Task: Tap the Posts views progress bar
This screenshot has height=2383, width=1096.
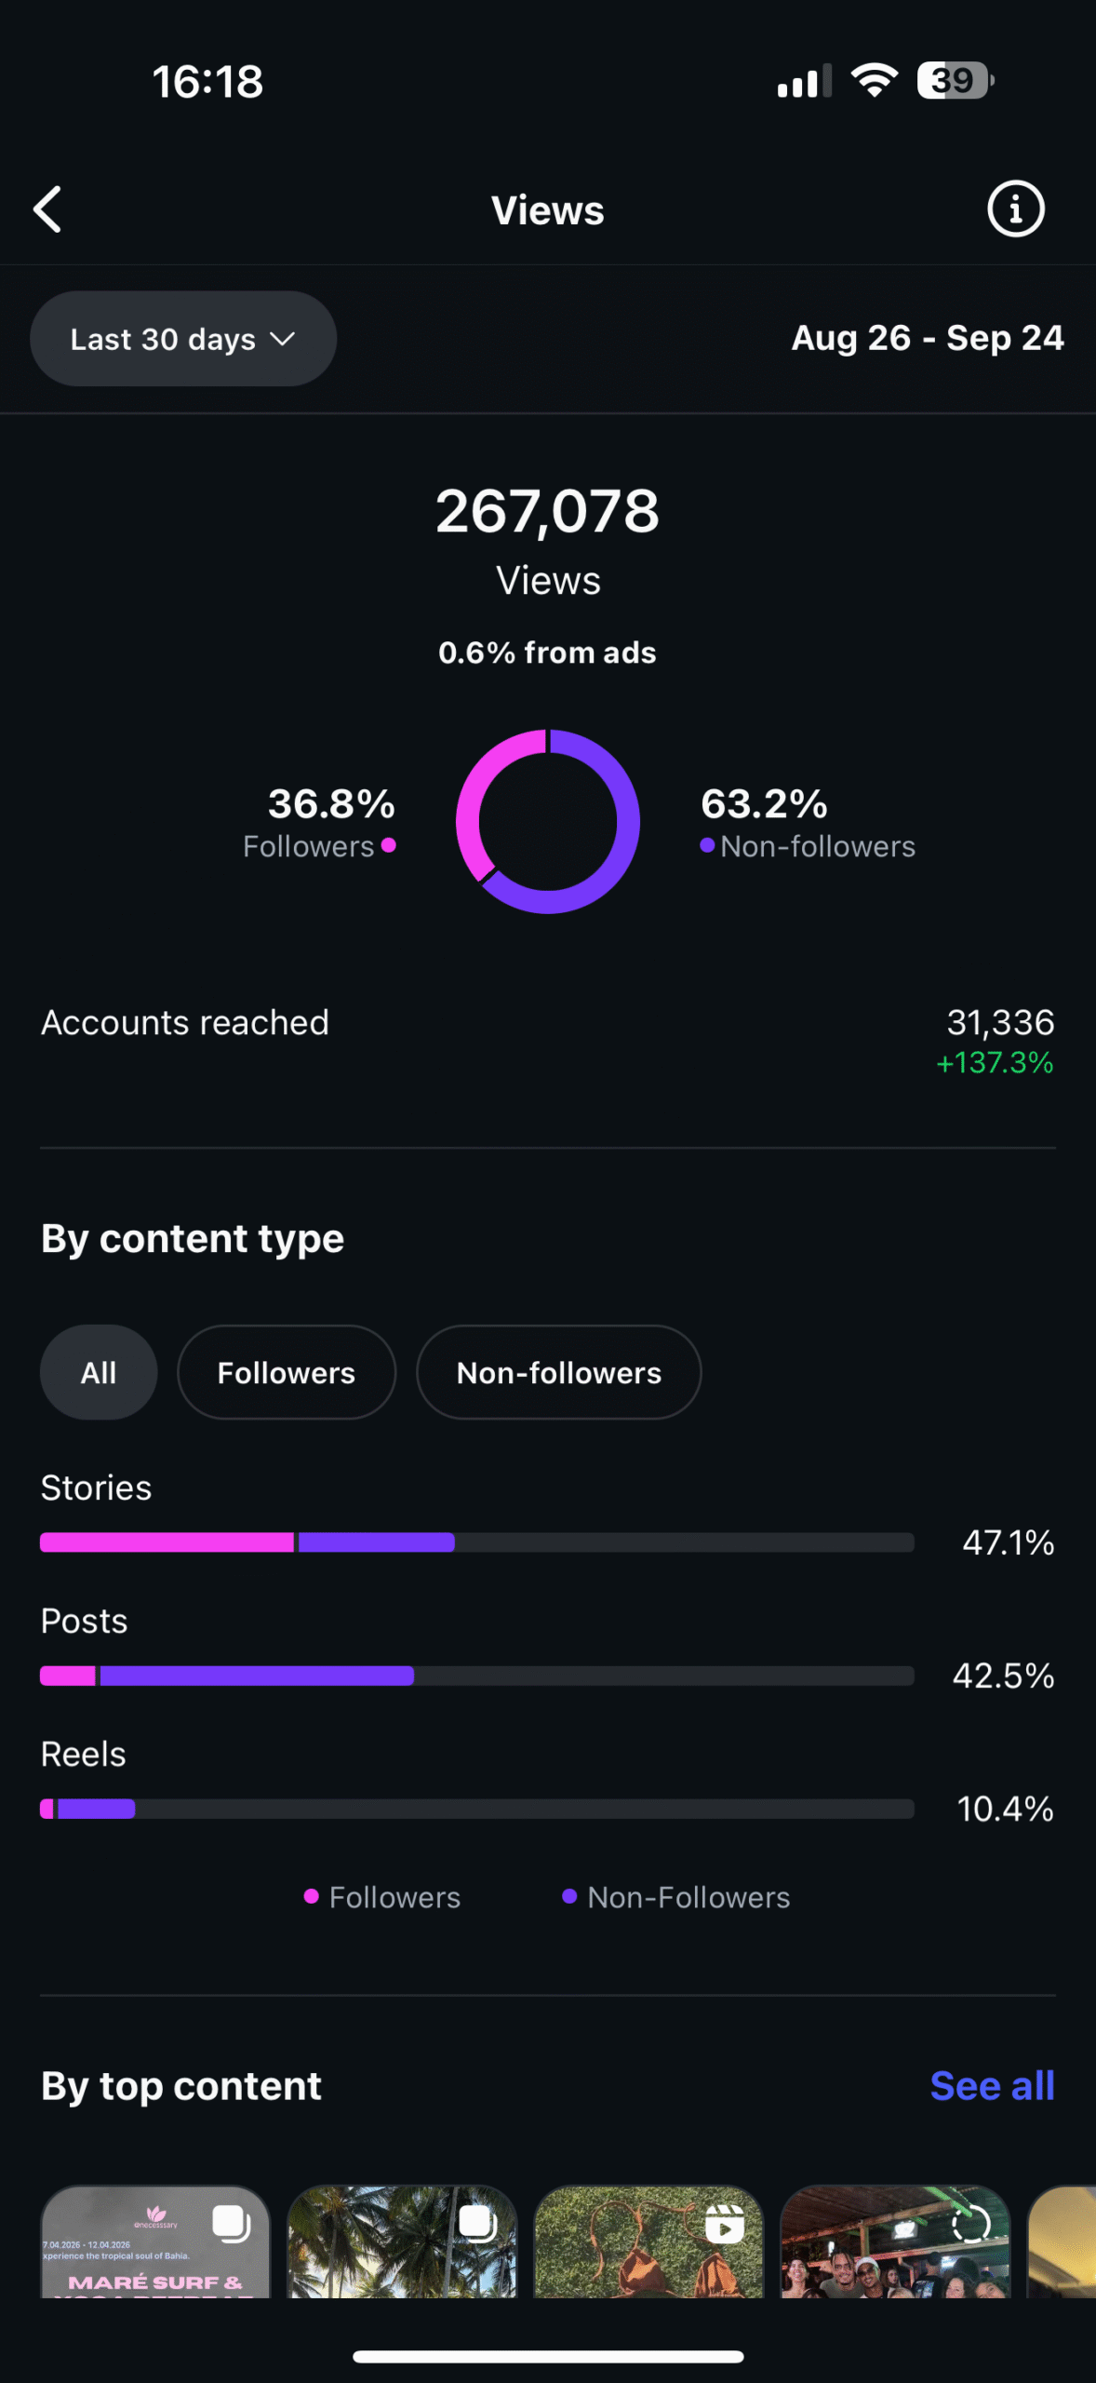Action: [x=476, y=1676]
